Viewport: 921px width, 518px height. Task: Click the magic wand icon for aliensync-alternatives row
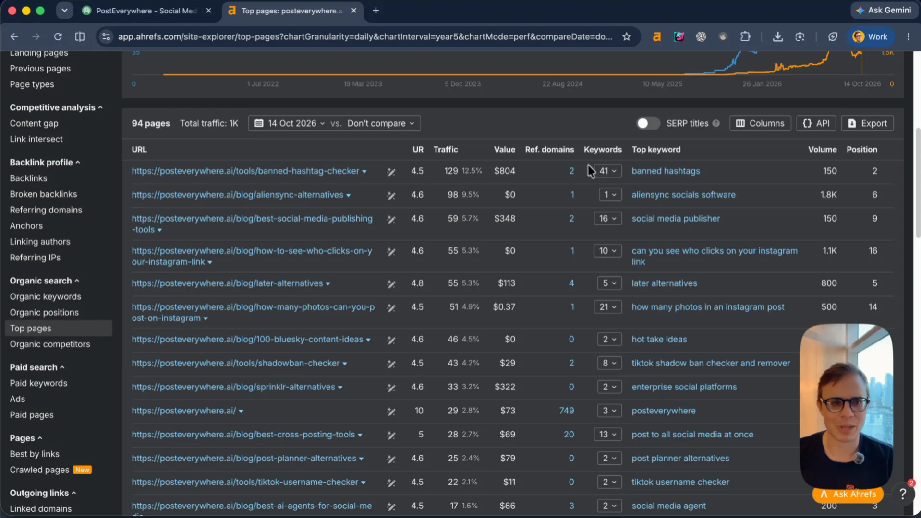click(391, 195)
